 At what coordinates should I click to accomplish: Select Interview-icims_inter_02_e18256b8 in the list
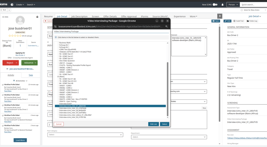pyautogui.click(x=73, y=108)
